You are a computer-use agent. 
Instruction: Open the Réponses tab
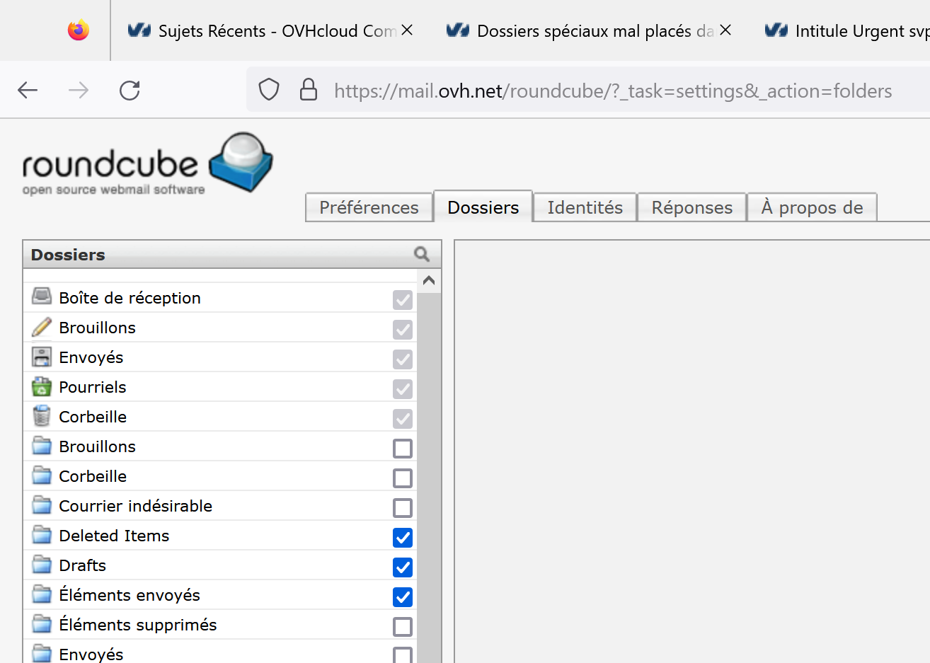[x=691, y=207]
